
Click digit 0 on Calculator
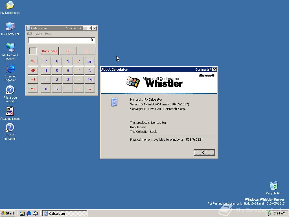(46, 89)
